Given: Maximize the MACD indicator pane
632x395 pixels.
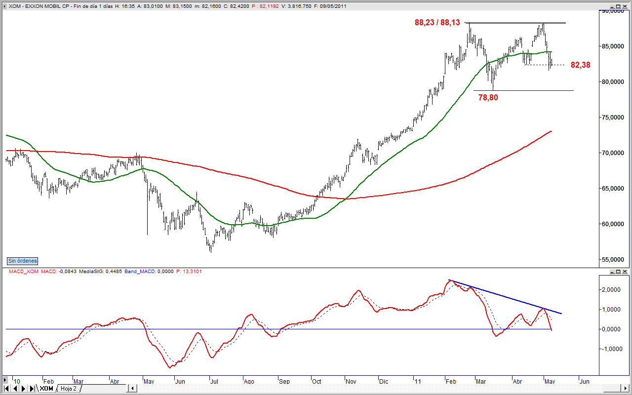Looking at the screenshot, I should [618, 272].
